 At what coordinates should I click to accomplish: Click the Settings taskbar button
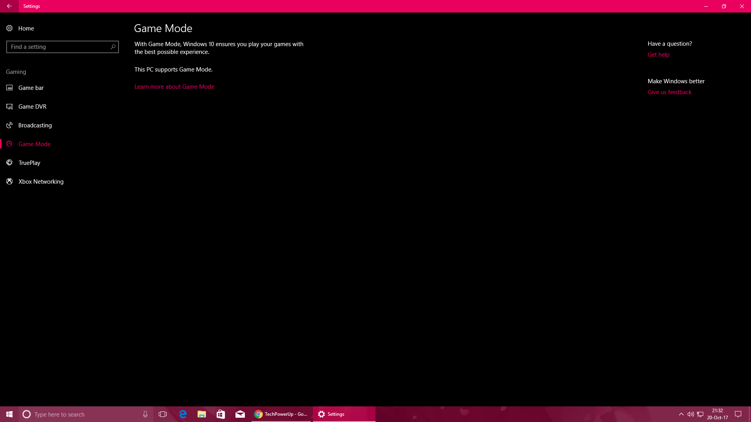pyautogui.click(x=344, y=414)
